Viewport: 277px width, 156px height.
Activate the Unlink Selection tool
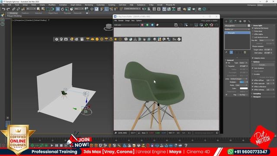(18, 9)
